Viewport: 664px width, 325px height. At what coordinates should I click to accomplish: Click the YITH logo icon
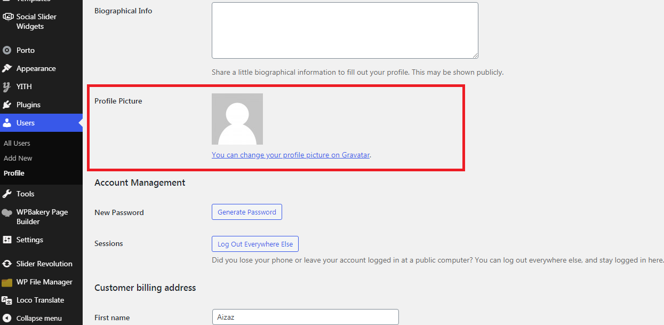pyautogui.click(x=7, y=86)
